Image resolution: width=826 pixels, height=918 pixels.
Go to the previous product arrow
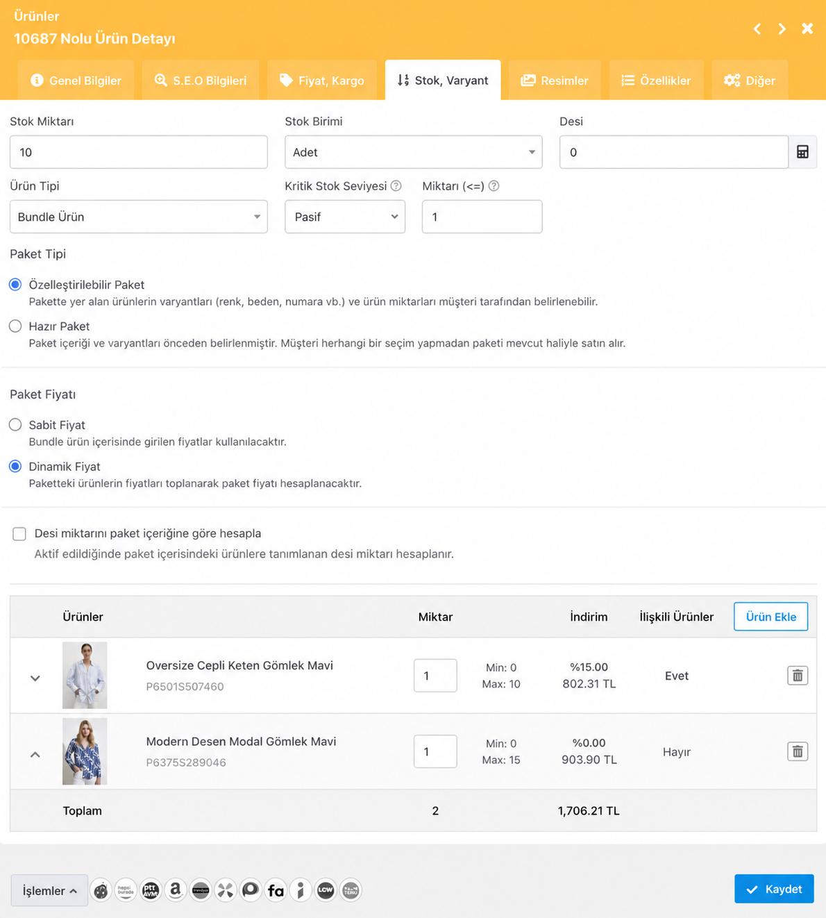757,28
